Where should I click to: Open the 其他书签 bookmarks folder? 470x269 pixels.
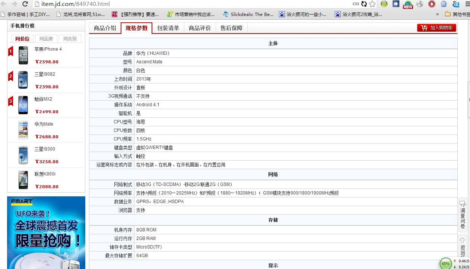point(457,15)
